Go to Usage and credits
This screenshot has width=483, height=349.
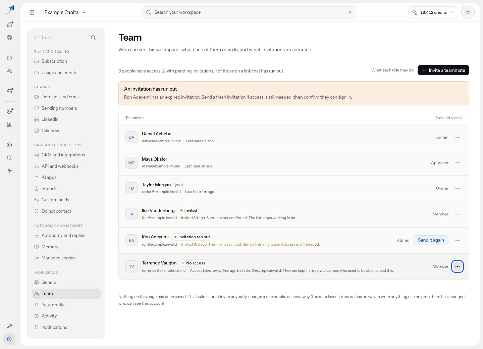[x=66, y=72]
